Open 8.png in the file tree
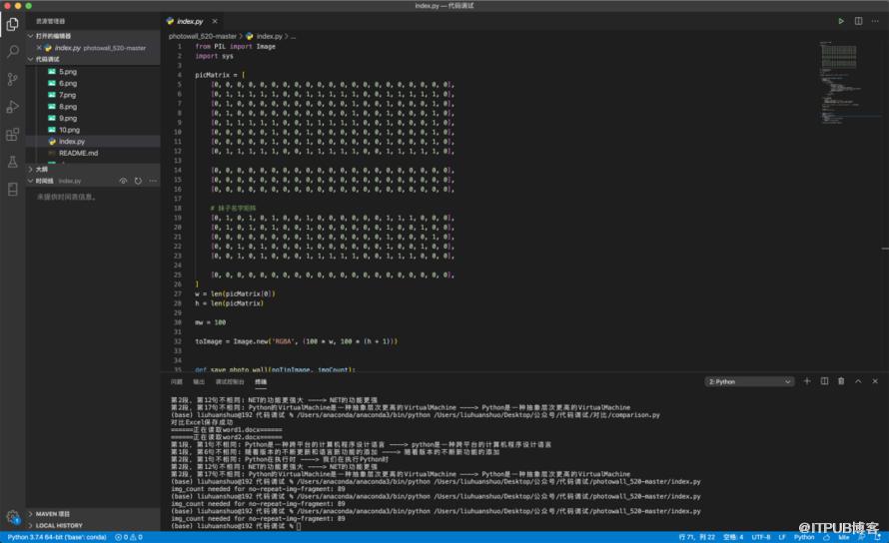Viewport: 889px width, 543px height. (x=93, y=107)
